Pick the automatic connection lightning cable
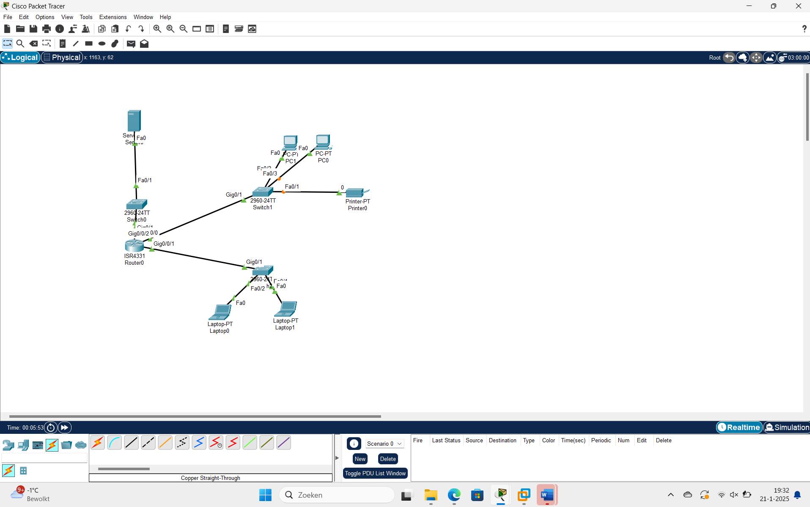Screen dimensions: 810x507 (x=98, y=443)
